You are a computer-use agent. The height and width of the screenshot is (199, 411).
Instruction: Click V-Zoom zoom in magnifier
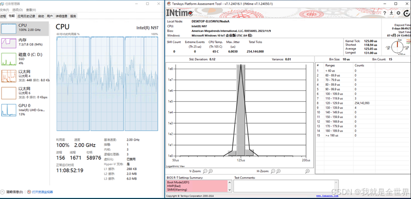click(210, 171)
